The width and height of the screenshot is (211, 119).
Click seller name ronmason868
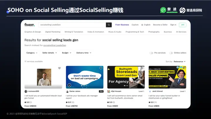click(33, 91)
